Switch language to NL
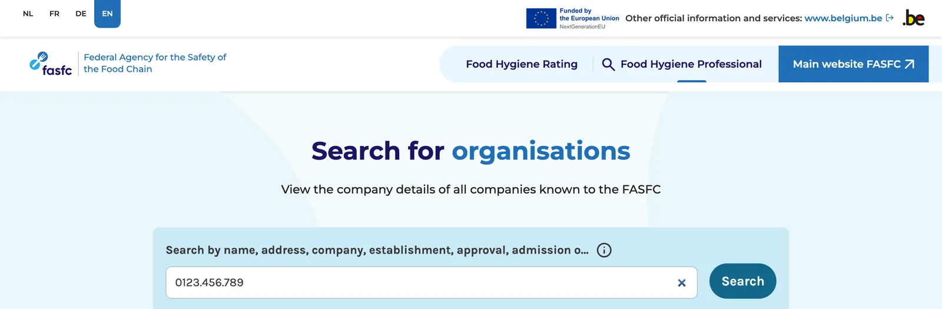This screenshot has height=309, width=942. 28,14
